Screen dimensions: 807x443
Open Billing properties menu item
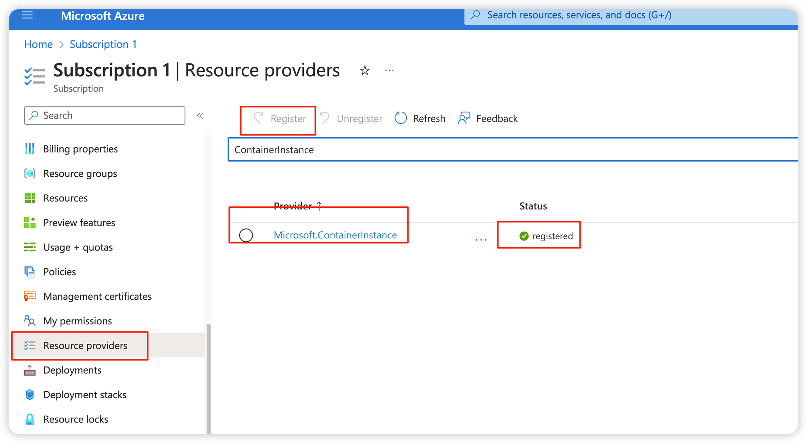tap(81, 149)
